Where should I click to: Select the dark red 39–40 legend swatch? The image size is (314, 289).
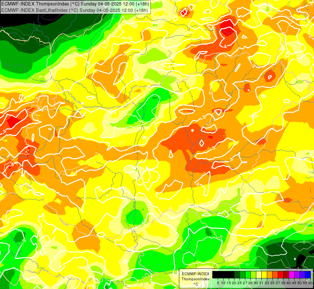[x=286, y=275]
